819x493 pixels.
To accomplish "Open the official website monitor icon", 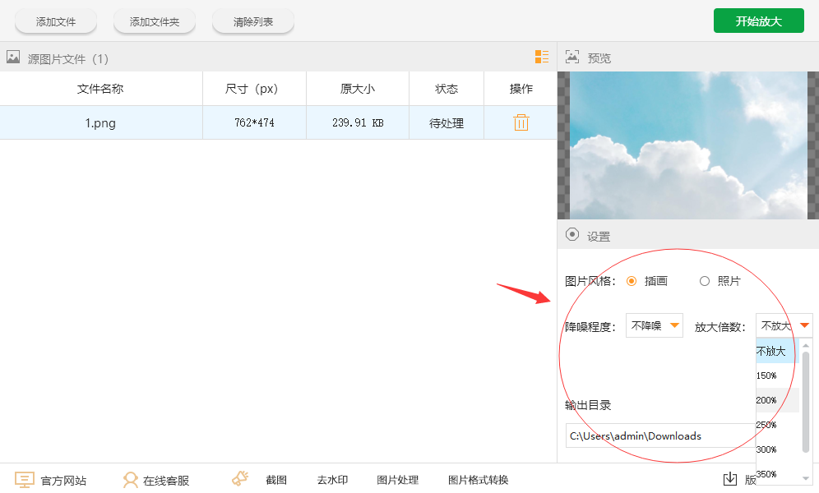I will coord(25,480).
